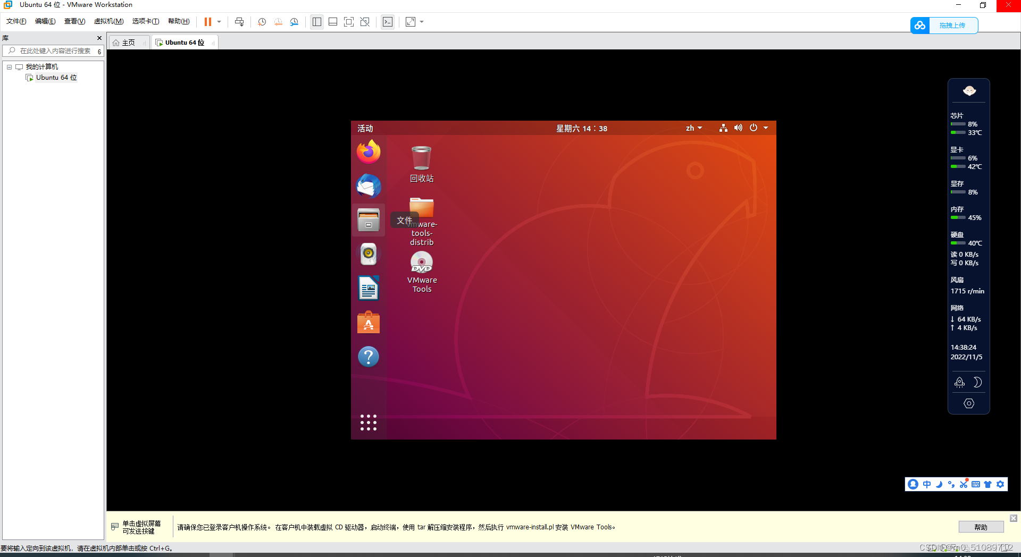Open the Ubuntu clock 星期六 14:38
The width and height of the screenshot is (1021, 557).
581,128
